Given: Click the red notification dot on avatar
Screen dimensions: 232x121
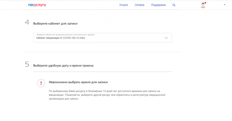Looking at the screenshot, I should click(205, 3).
